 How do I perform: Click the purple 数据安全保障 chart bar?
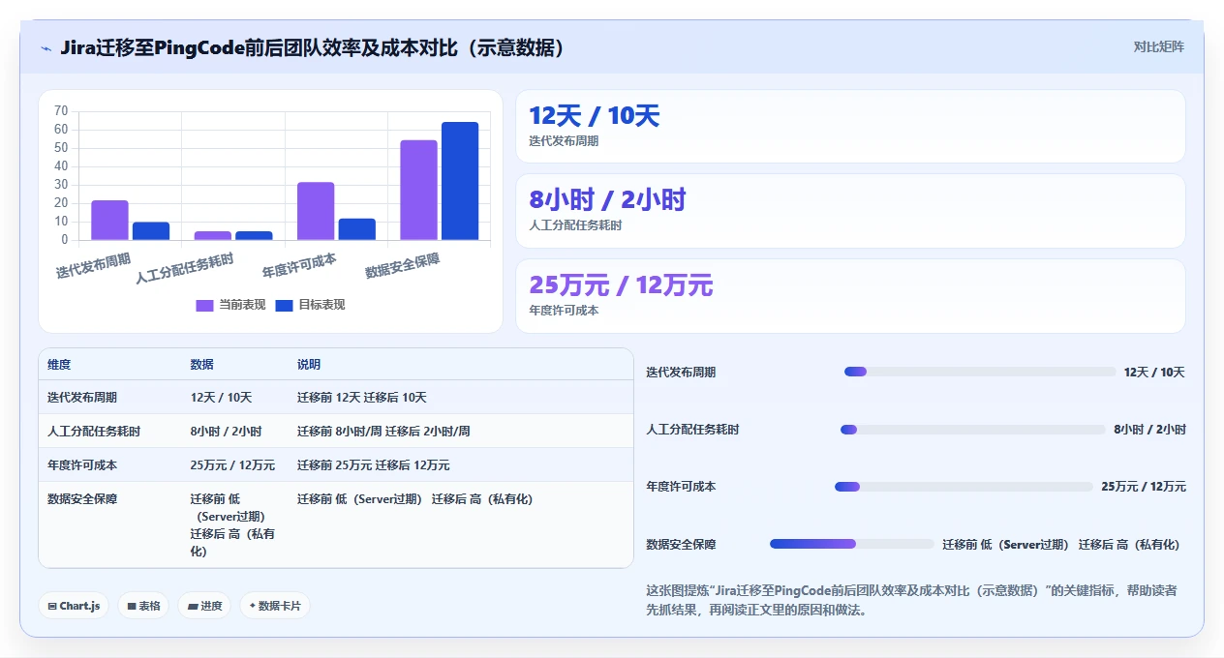click(x=418, y=190)
